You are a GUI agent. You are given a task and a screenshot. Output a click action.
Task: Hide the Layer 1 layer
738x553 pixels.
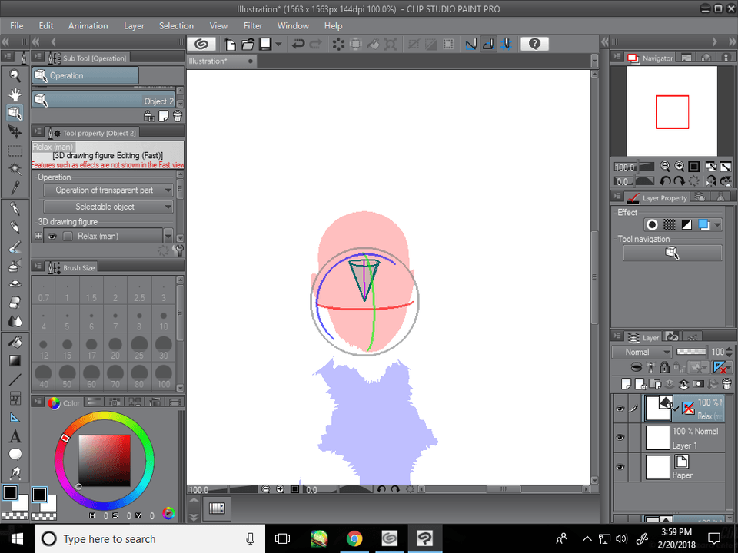click(x=620, y=438)
